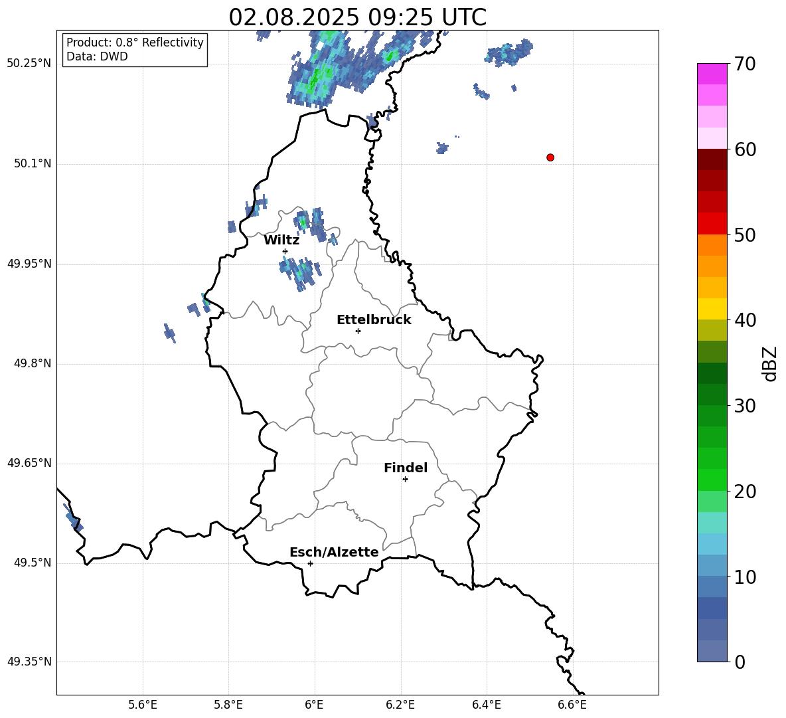Click the 5.8°E longitude label

coord(228,705)
